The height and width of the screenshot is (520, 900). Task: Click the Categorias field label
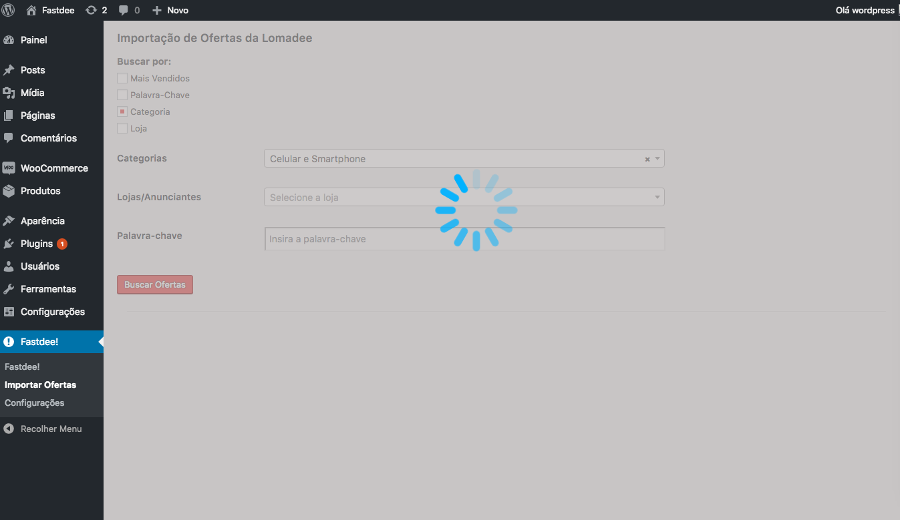(x=142, y=158)
